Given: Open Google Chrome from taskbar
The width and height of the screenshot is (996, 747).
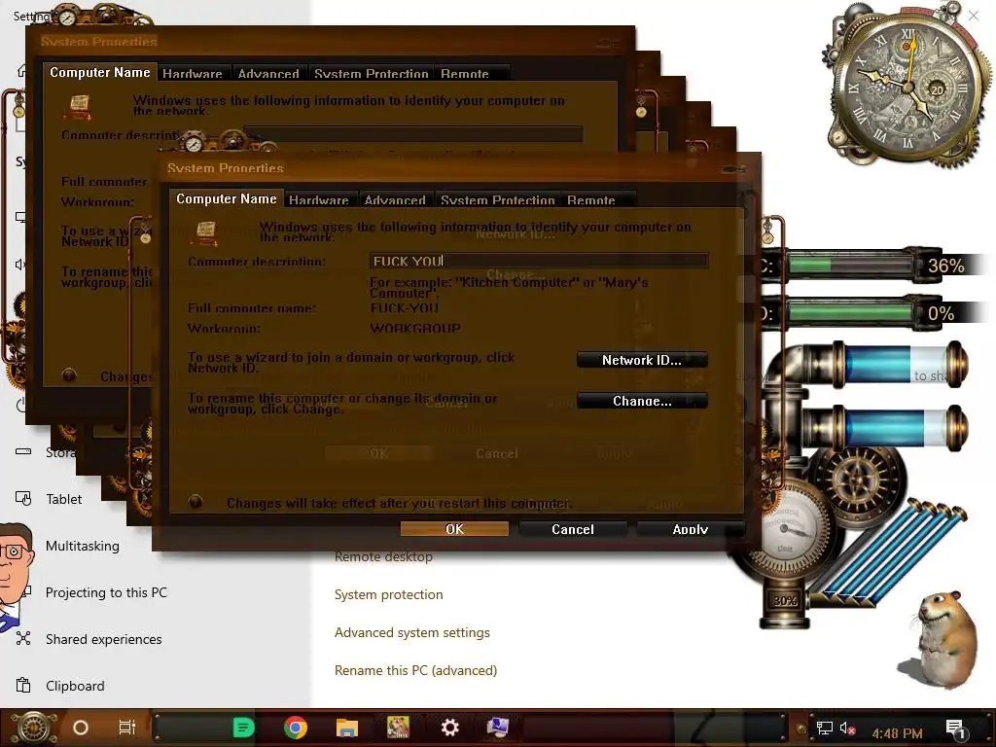Looking at the screenshot, I should click(296, 728).
